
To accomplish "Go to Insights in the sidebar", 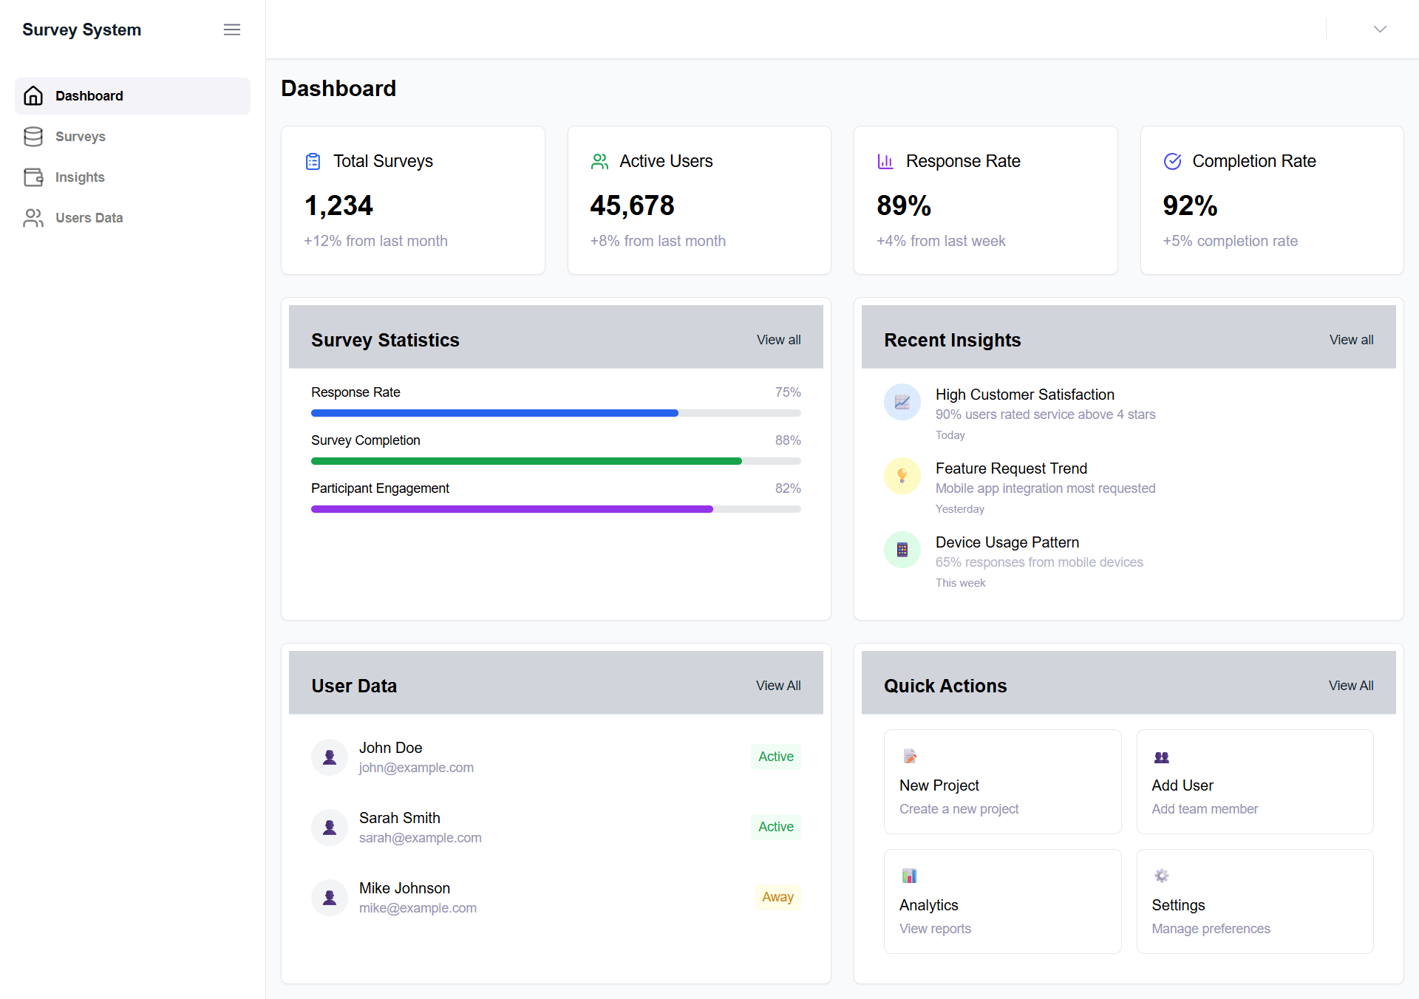I will coord(80,177).
